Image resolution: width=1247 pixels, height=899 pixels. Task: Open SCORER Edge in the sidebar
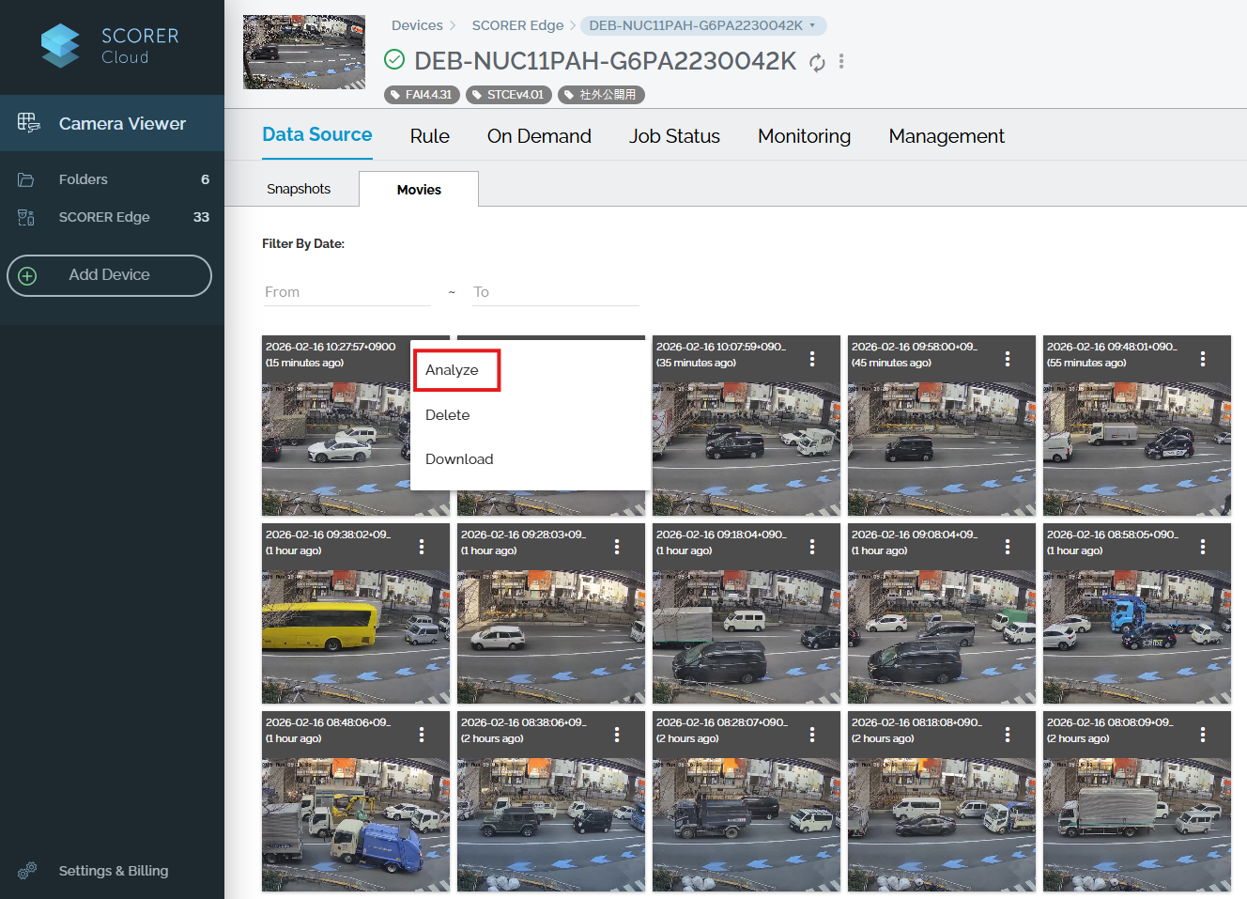(x=104, y=217)
